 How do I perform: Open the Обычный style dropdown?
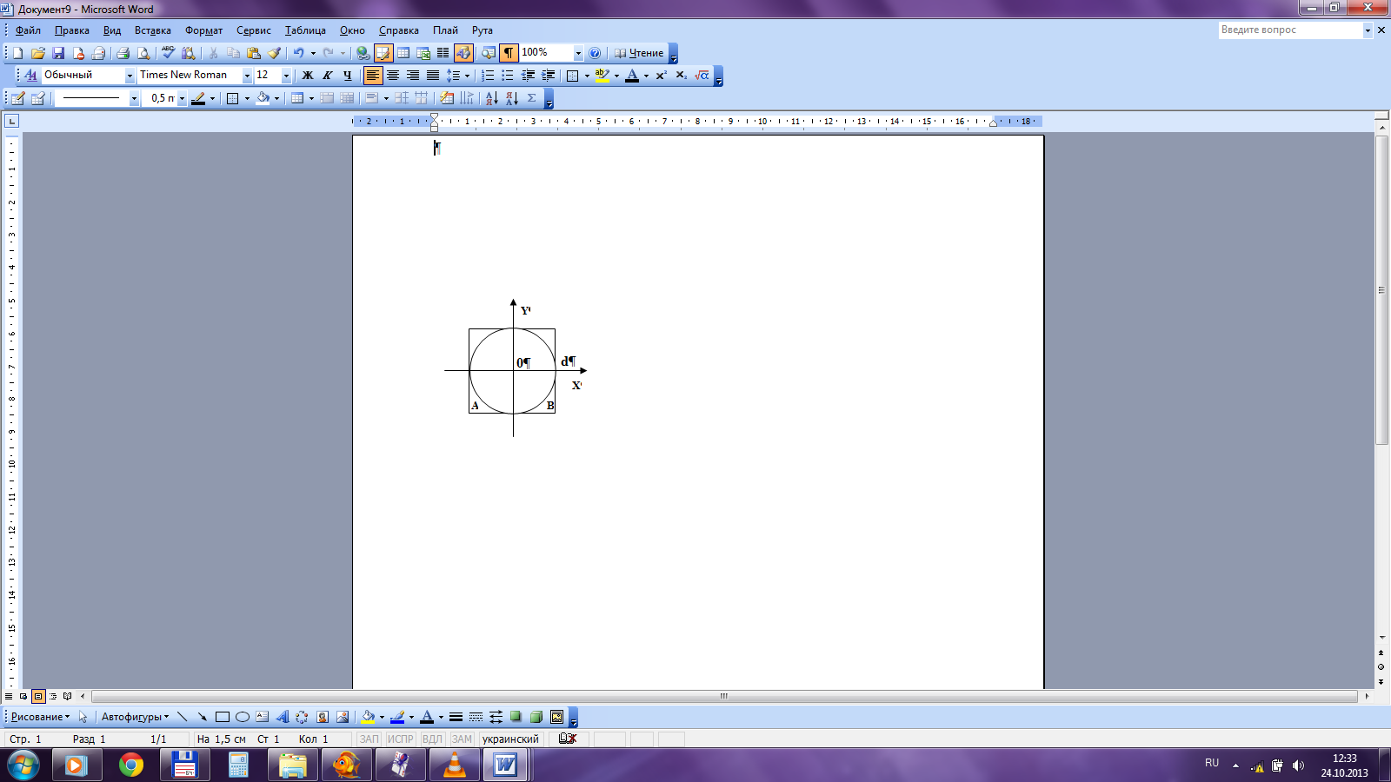130,76
